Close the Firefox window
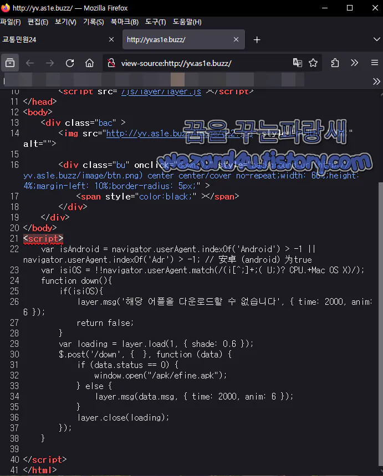This screenshot has width=383, height=476. 375,8
